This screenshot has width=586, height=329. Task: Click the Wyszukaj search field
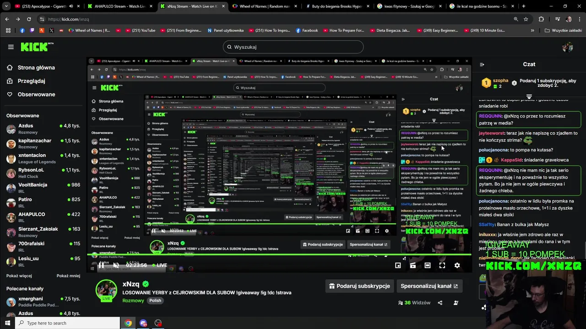(x=293, y=47)
